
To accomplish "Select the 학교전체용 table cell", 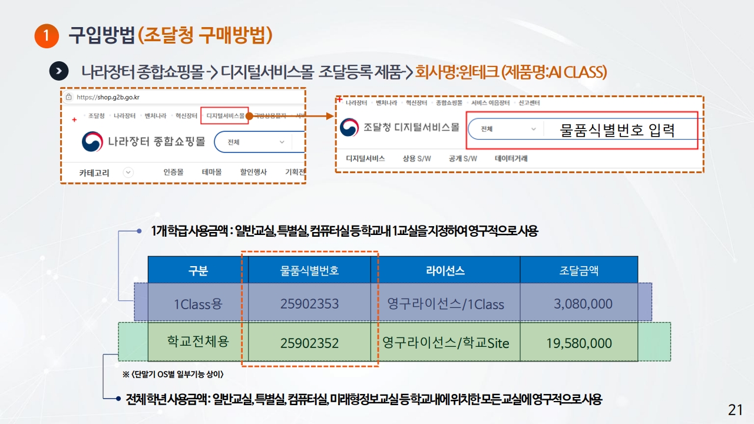I will click(x=198, y=342).
